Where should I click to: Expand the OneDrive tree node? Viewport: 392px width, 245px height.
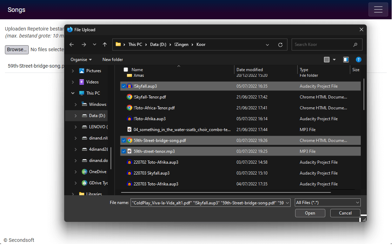tap(75, 172)
